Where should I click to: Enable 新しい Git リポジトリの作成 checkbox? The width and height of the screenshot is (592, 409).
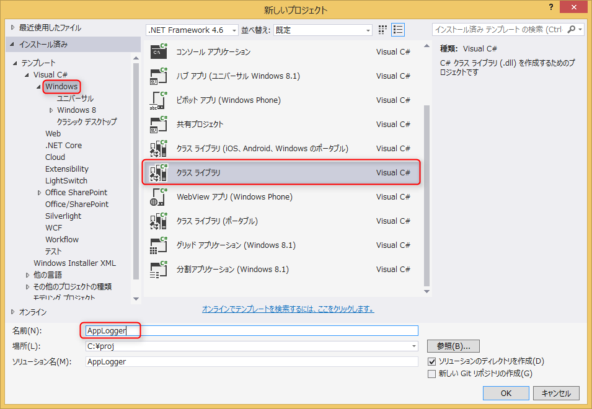tap(431, 374)
